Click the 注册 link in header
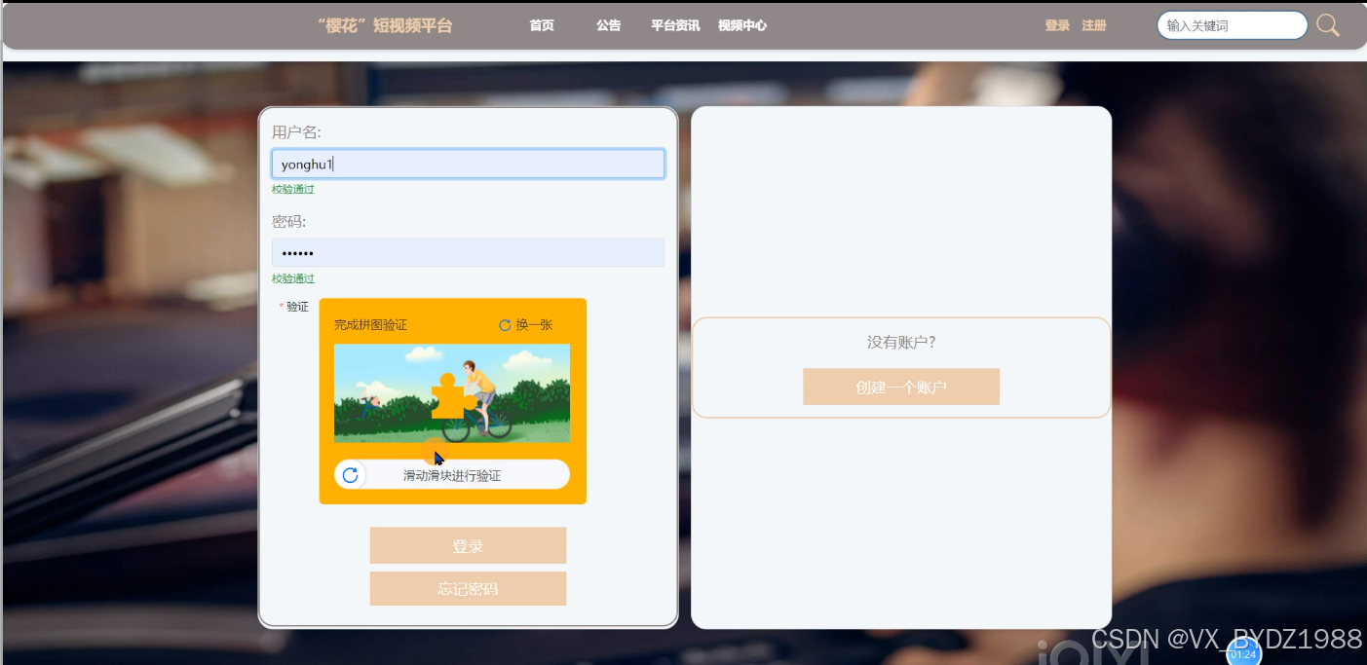The image size is (1367, 665). [1094, 25]
